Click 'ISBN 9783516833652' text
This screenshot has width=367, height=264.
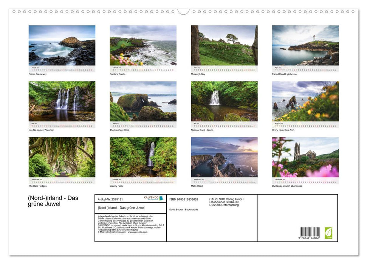[184, 199]
